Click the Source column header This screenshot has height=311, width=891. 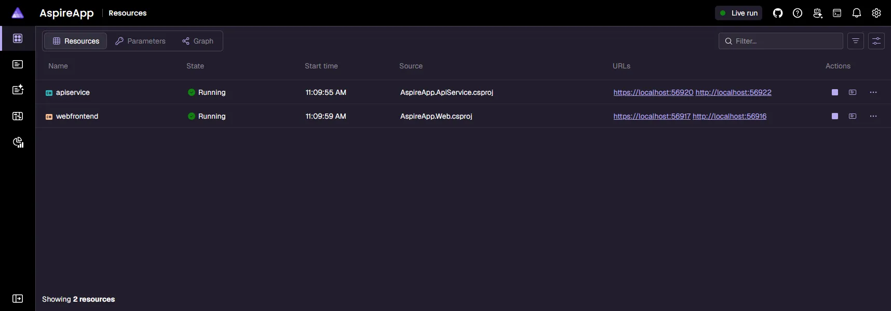click(x=411, y=66)
